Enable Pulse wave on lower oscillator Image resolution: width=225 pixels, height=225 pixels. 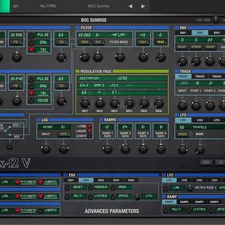click(31, 79)
